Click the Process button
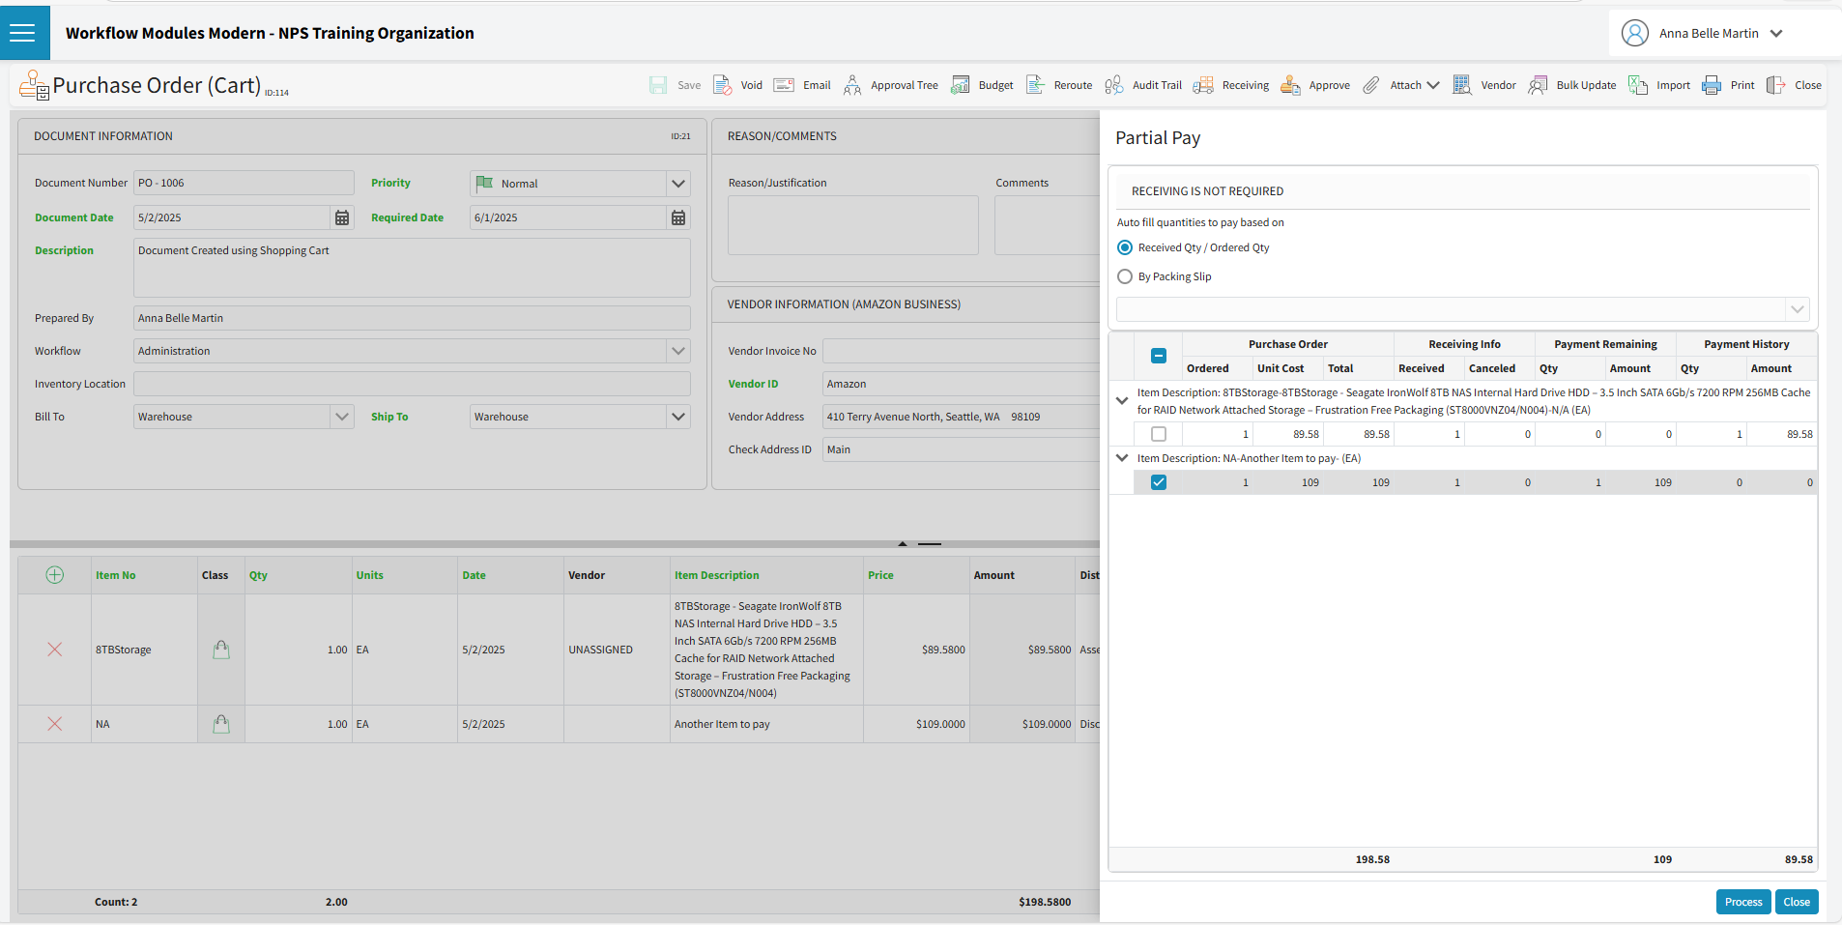 click(1743, 902)
